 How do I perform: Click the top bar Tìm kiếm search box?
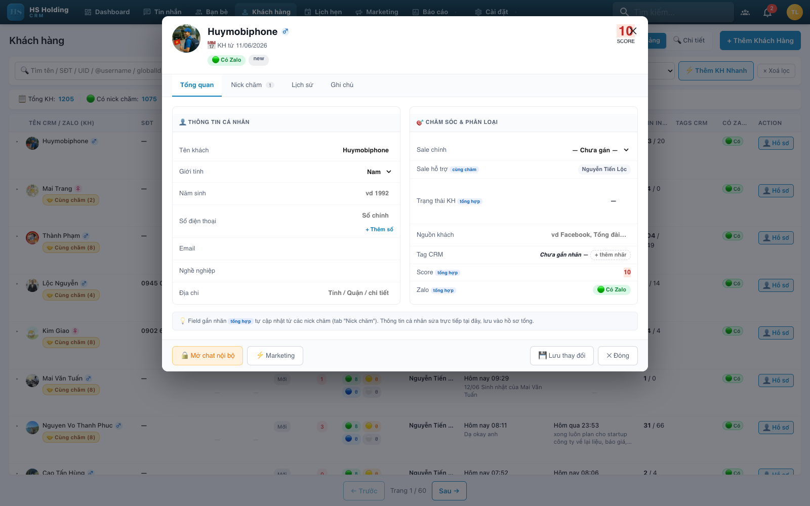673,12
